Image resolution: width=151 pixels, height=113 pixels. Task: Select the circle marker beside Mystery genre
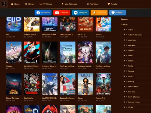[x=126, y=81]
